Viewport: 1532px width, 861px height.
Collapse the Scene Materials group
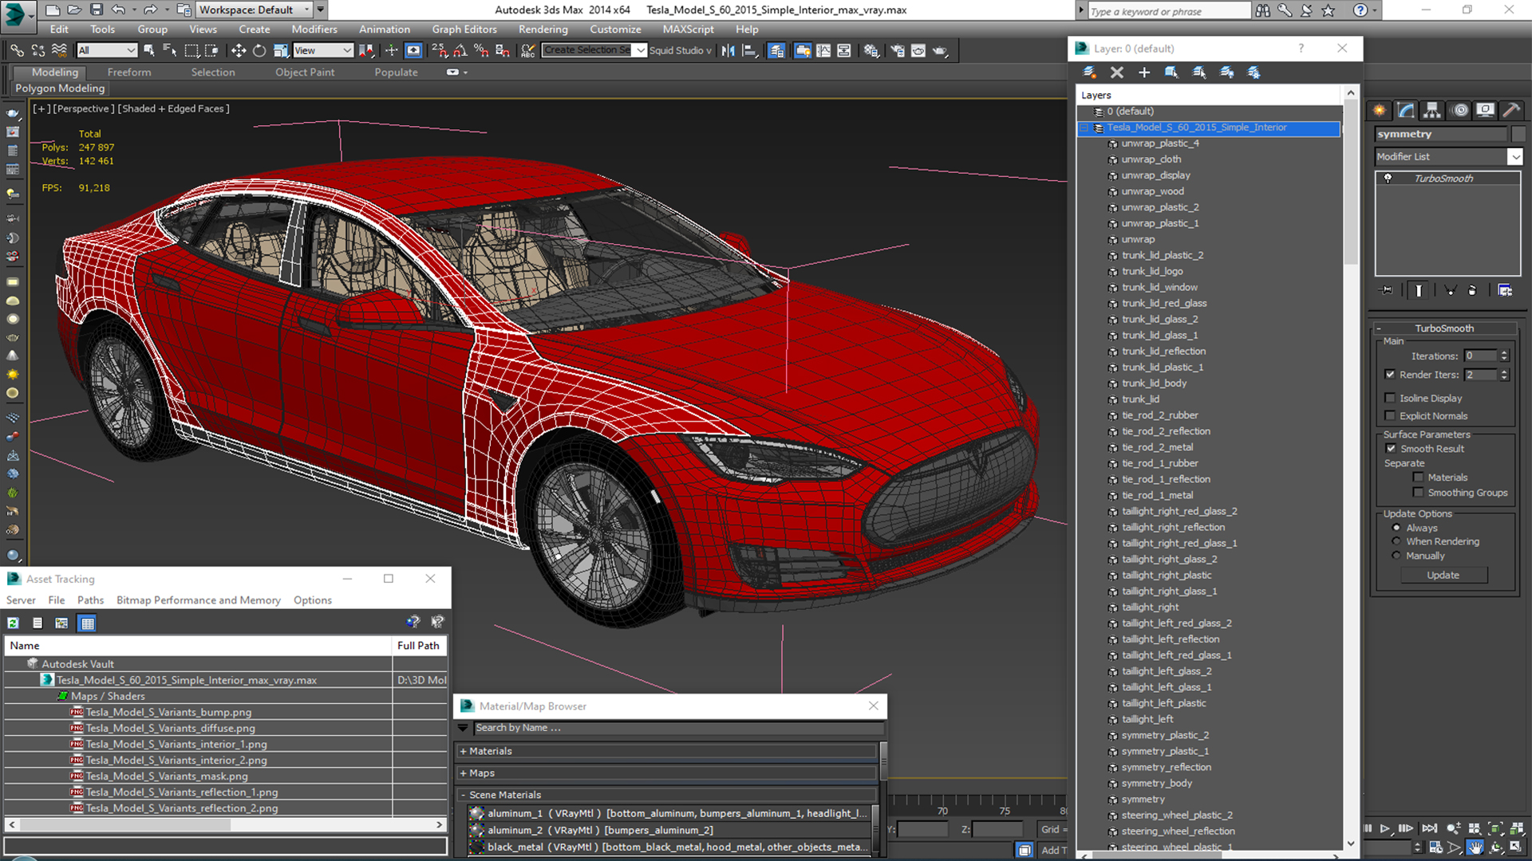point(463,795)
